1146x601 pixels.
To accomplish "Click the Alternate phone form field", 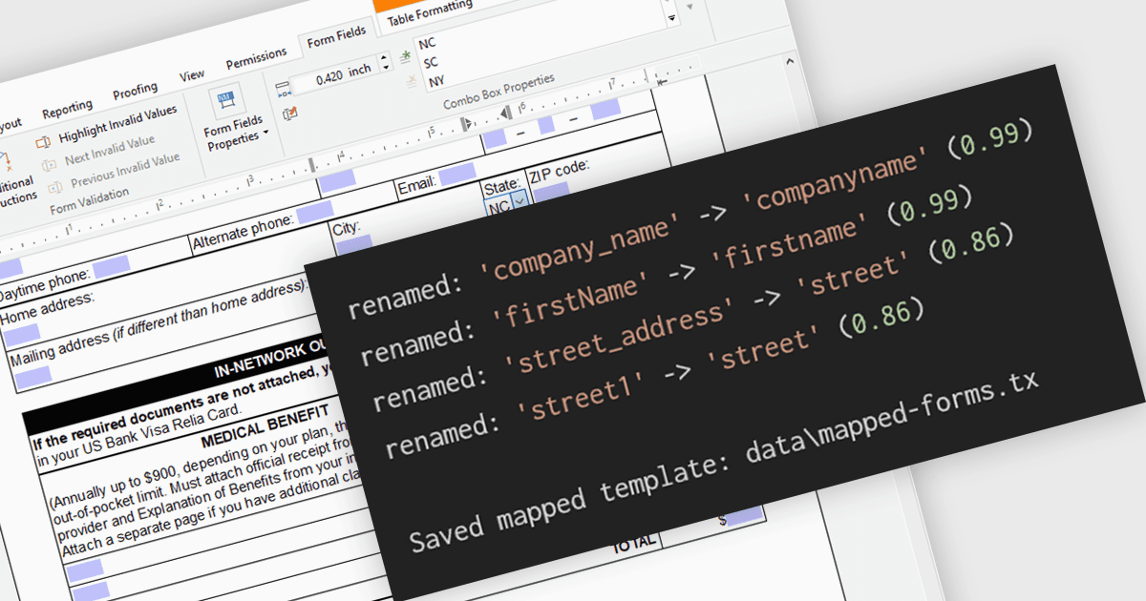I will click(314, 212).
